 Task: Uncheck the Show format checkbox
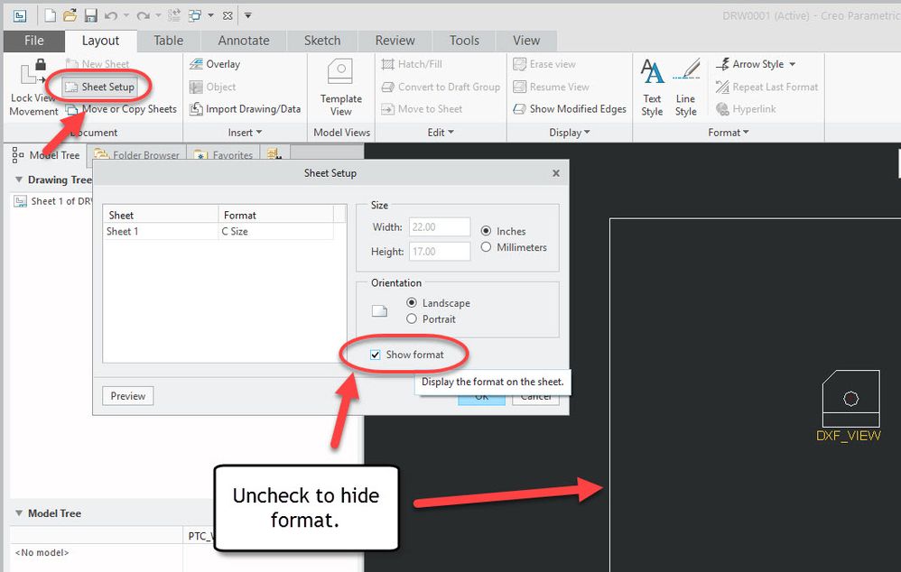[x=376, y=355]
